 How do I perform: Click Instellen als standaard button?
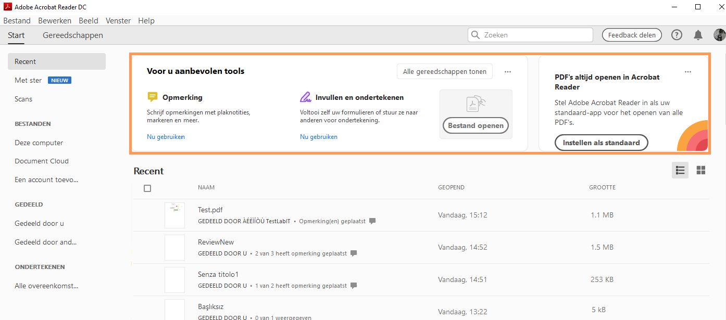click(601, 143)
